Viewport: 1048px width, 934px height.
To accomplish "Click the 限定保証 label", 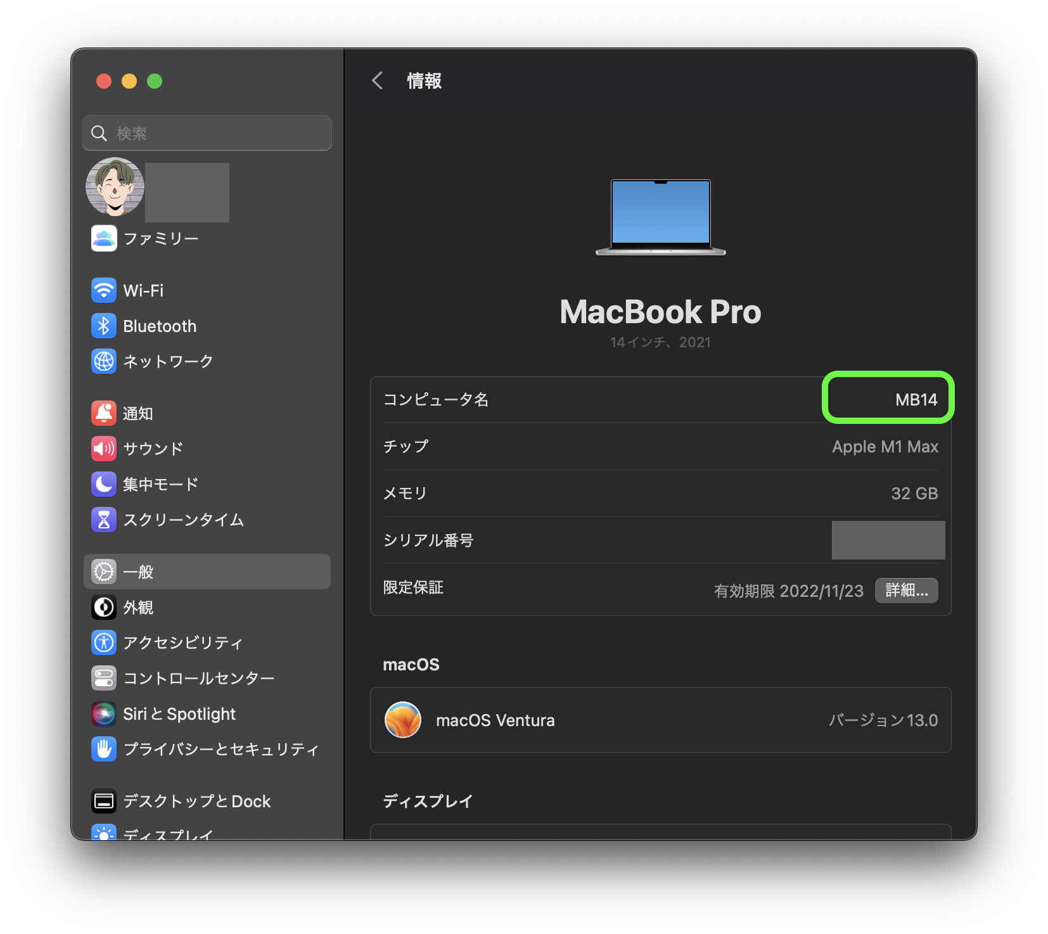I will tap(413, 587).
